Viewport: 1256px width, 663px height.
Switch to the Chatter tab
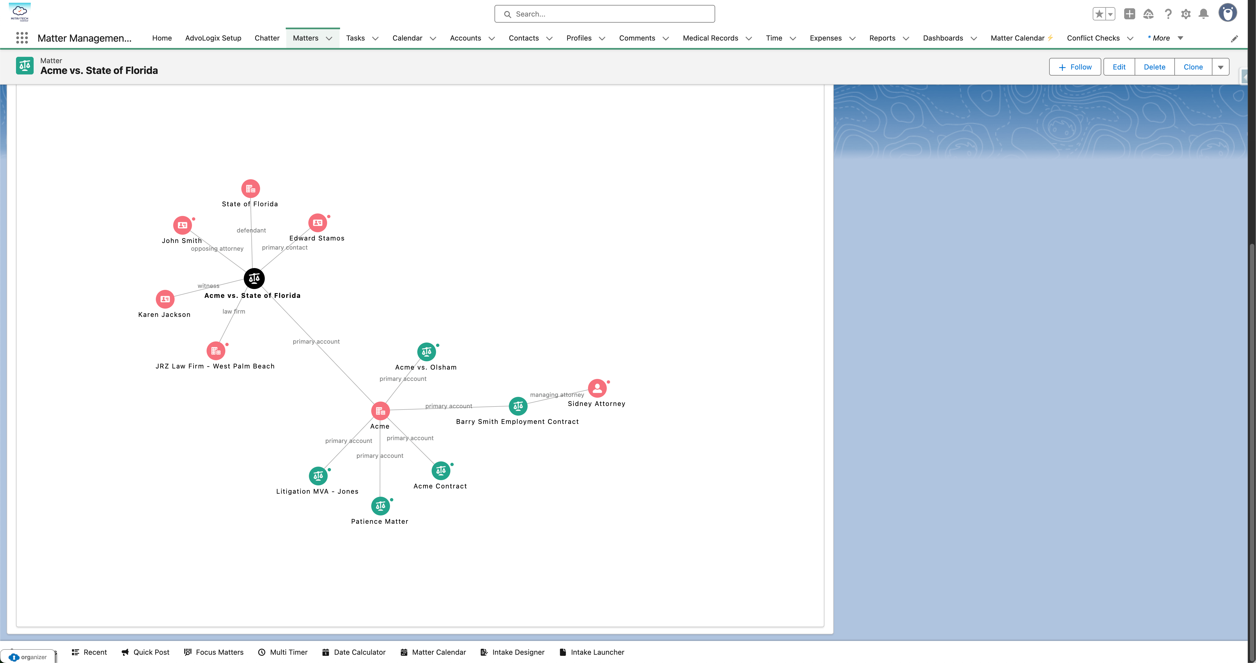pos(267,38)
